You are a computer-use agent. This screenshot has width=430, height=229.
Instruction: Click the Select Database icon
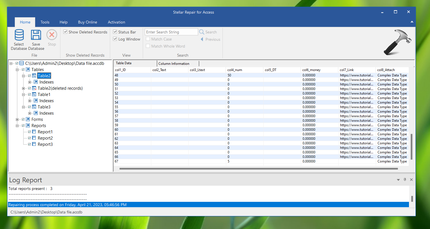(19, 35)
